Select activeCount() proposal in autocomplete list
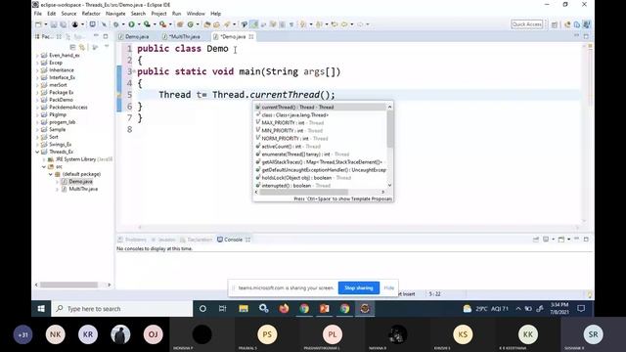 [x=321, y=147]
